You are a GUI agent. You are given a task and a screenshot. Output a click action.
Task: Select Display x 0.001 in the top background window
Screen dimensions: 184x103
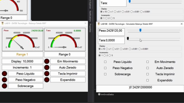click(132, 12)
